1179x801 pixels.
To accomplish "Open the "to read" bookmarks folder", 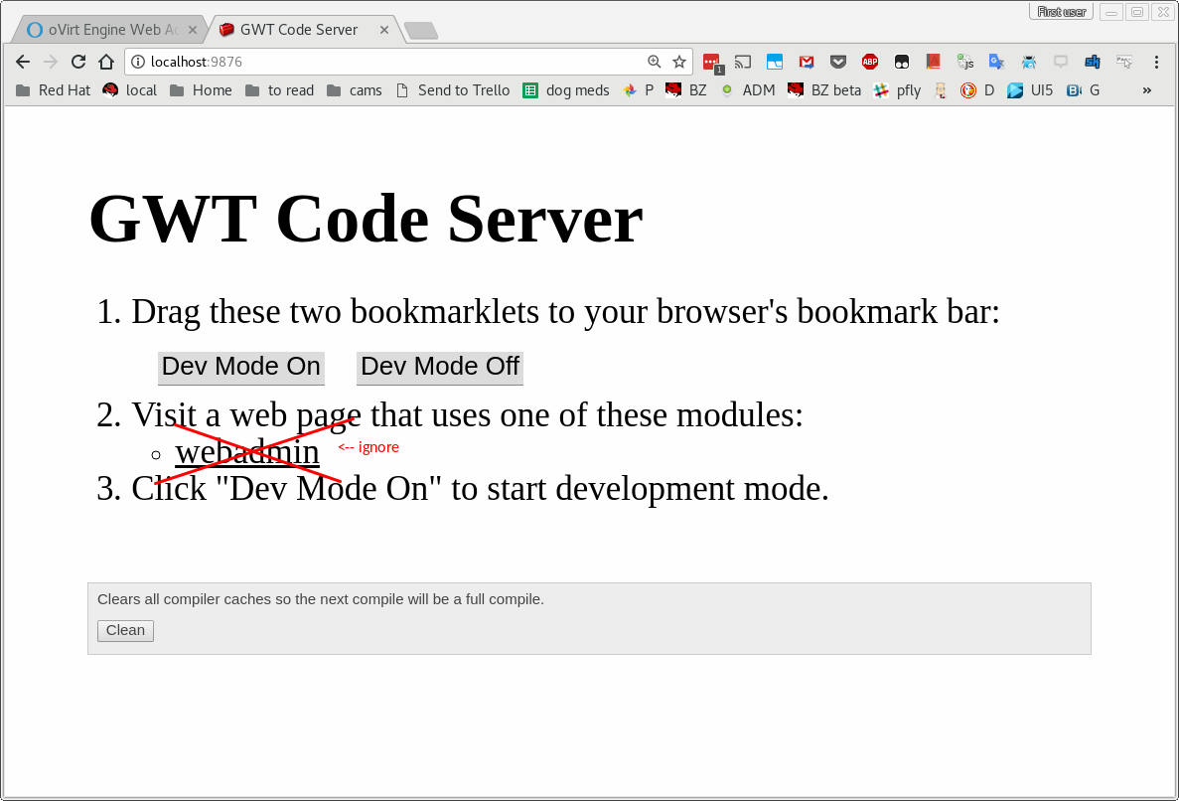I will (x=279, y=90).
